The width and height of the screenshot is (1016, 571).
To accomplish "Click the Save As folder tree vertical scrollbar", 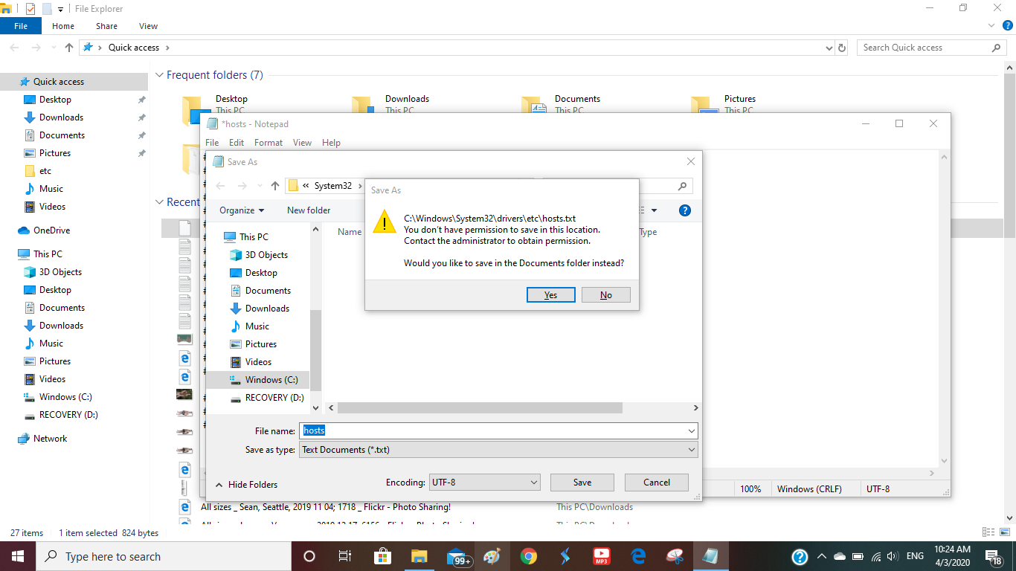I will click(x=315, y=349).
